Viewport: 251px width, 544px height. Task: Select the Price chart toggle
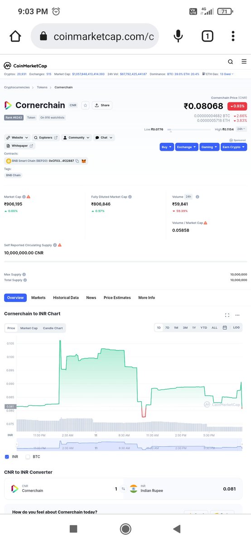(x=11, y=328)
